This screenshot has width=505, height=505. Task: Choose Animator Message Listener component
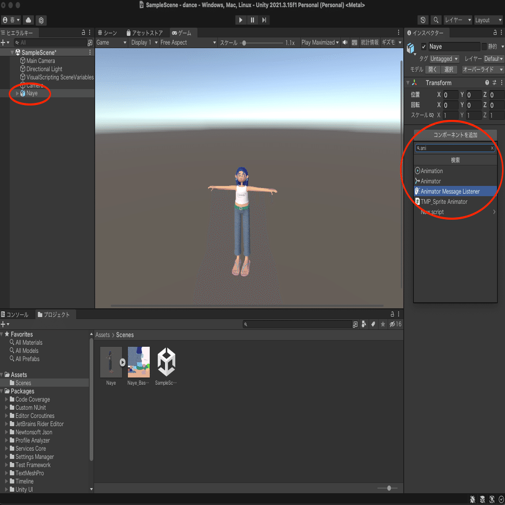tap(455, 192)
